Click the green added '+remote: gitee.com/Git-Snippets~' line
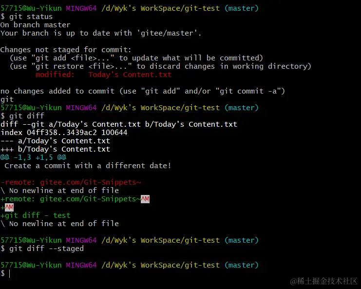This screenshot has width=361, height=289. 75,199
